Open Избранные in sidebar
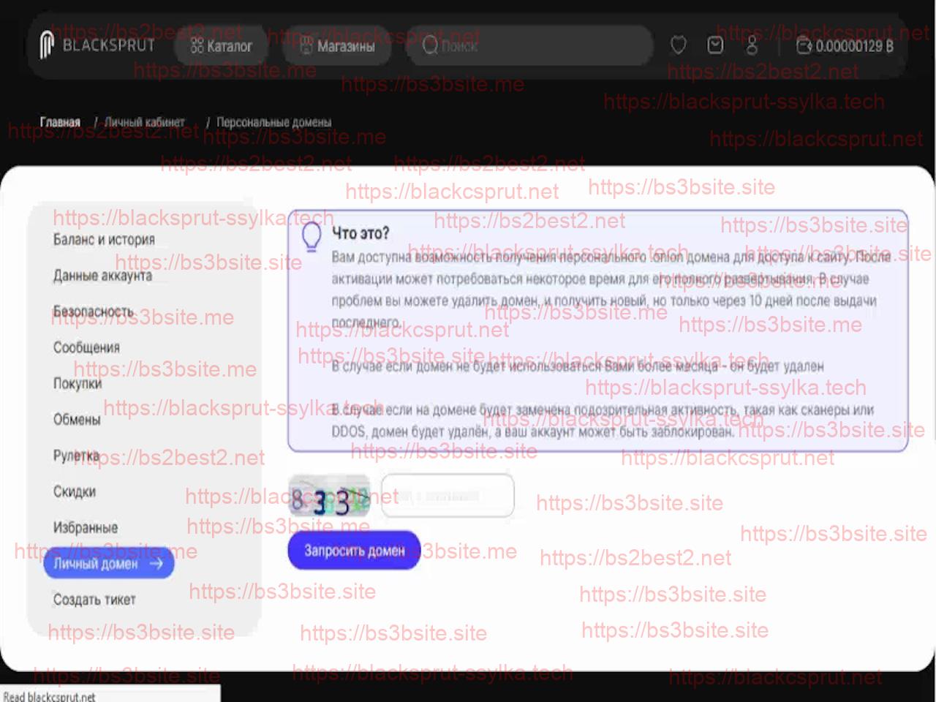This screenshot has width=936, height=702. pos(86,527)
